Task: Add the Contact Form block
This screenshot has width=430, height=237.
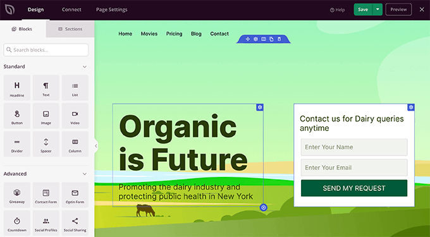Action: click(x=46, y=195)
